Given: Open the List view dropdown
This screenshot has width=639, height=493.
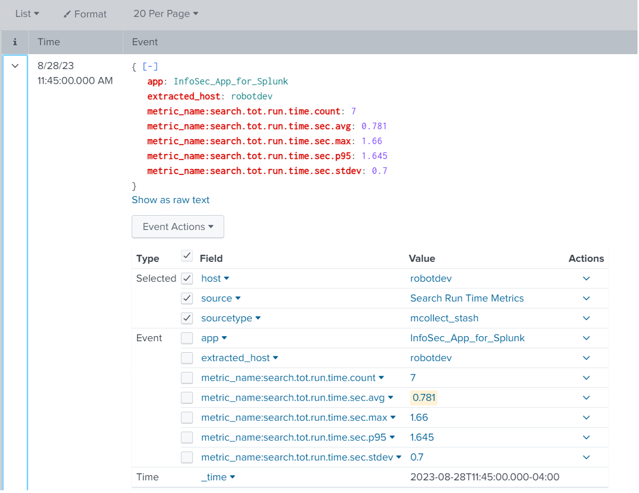Looking at the screenshot, I should tap(28, 13).
